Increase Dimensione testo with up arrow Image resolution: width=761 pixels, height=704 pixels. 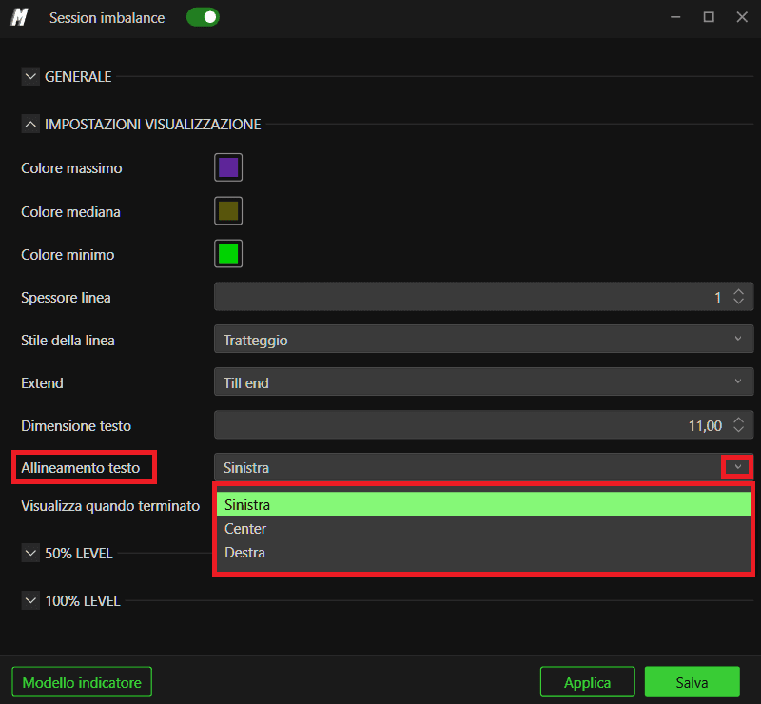[738, 420]
